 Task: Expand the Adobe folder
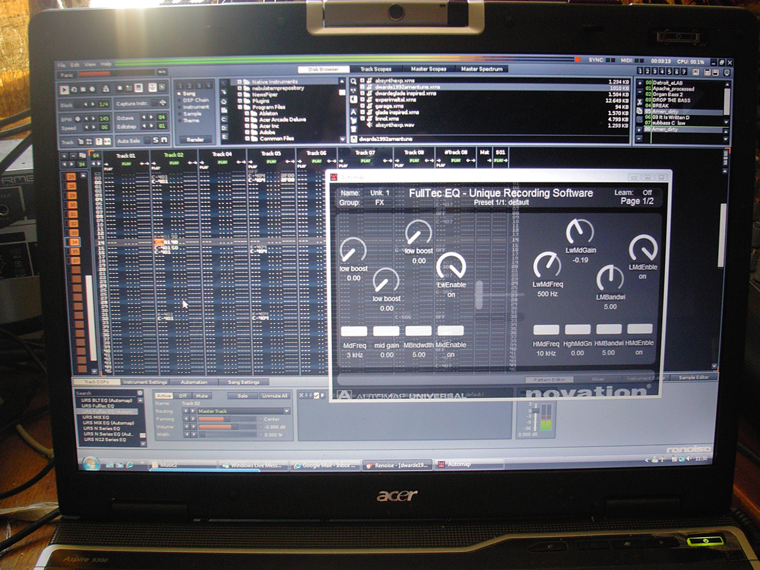247,132
